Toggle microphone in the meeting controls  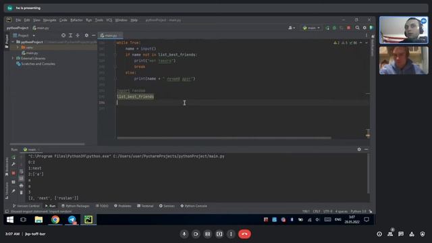(x=184, y=234)
